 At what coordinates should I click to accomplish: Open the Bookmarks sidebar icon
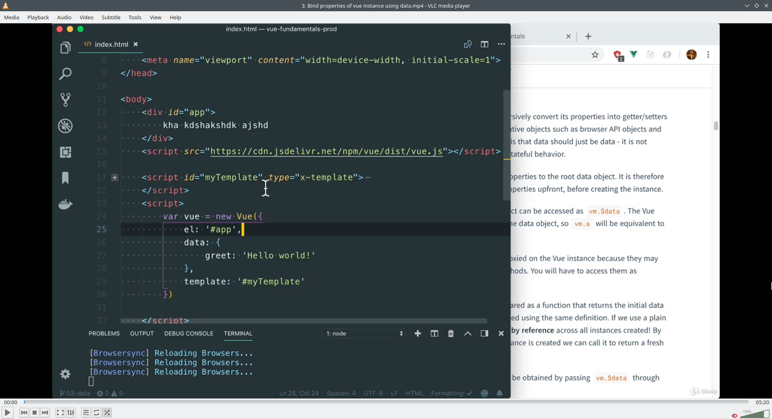point(66,178)
